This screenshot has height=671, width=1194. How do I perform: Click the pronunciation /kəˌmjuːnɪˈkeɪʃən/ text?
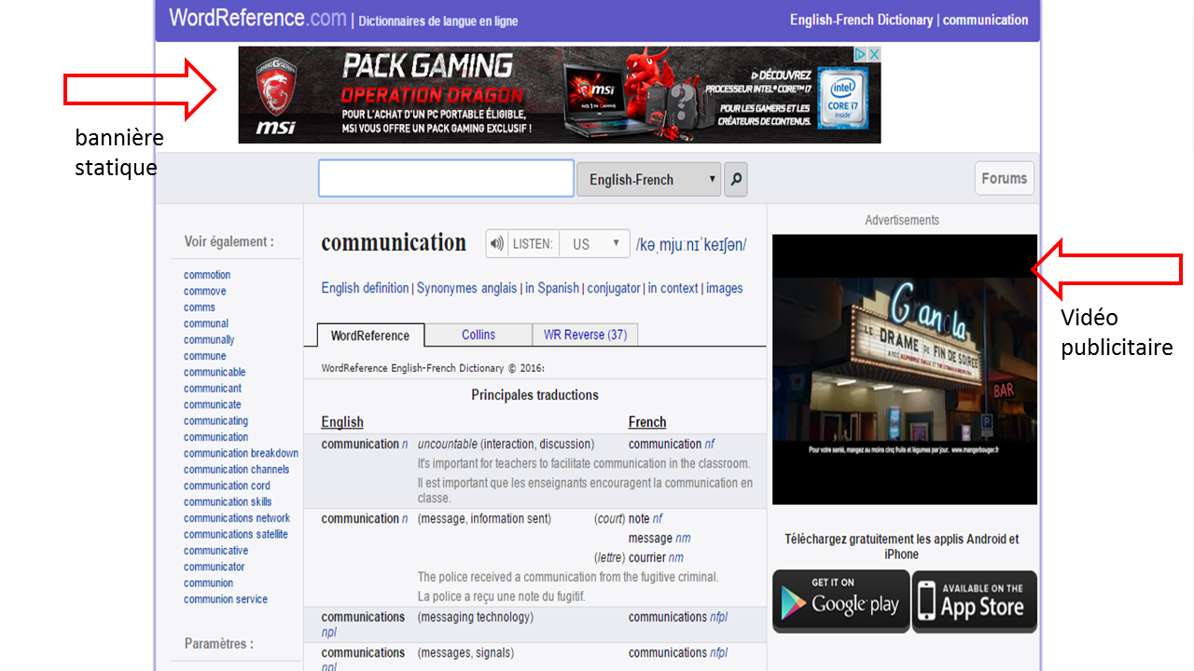tap(691, 244)
